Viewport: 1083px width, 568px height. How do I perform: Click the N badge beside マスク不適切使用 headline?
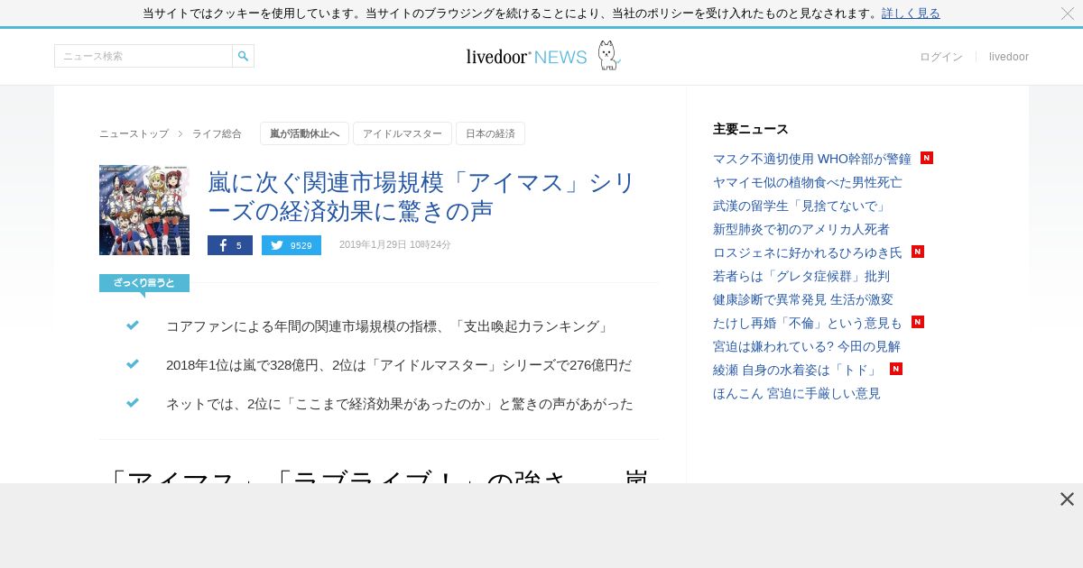927,158
